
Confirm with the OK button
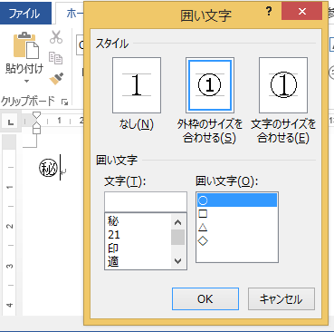click(x=205, y=298)
